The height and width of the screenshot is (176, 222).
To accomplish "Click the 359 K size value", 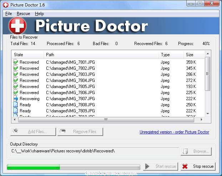I will pos(191,62).
